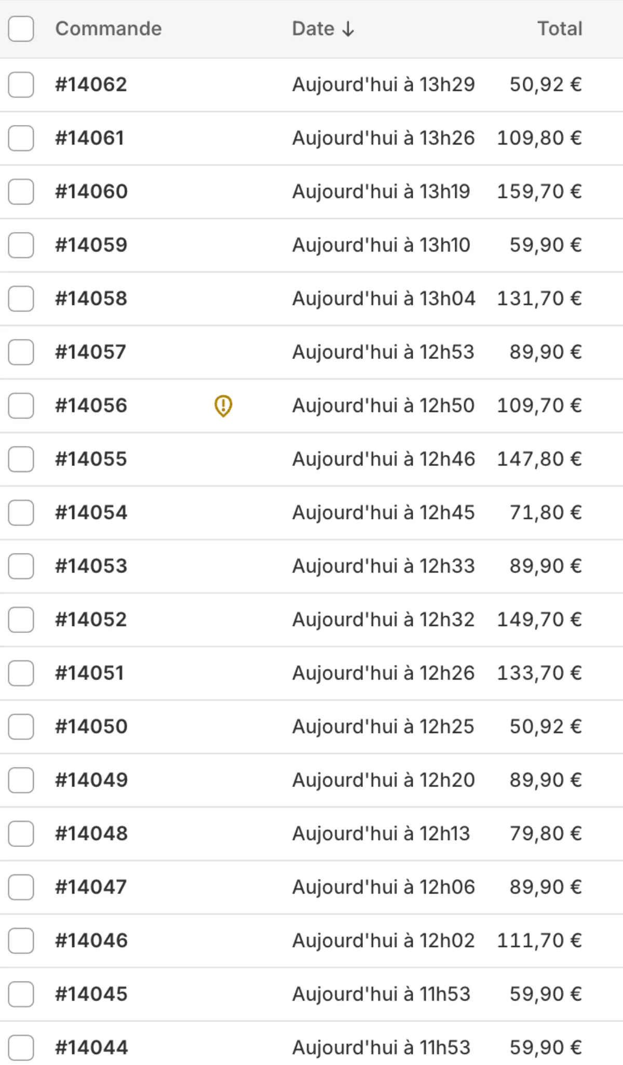Click the Total column header
This screenshot has height=1065, width=623.
[559, 29]
